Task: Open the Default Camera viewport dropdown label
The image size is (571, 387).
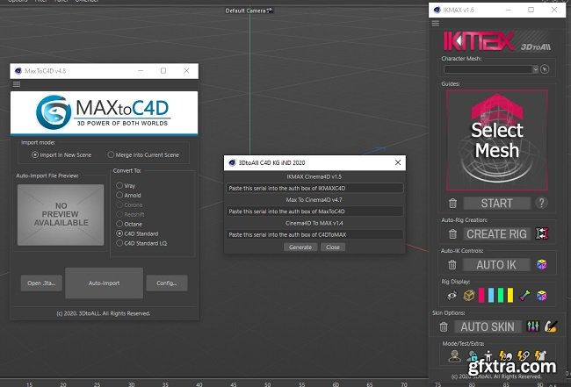Action: [x=249, y=11]
